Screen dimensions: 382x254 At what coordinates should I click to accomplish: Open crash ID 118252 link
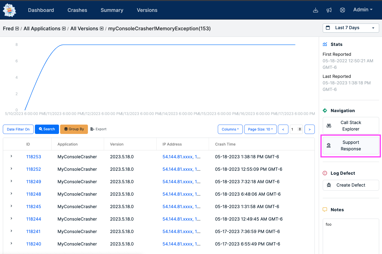click(x=33, y=169)
